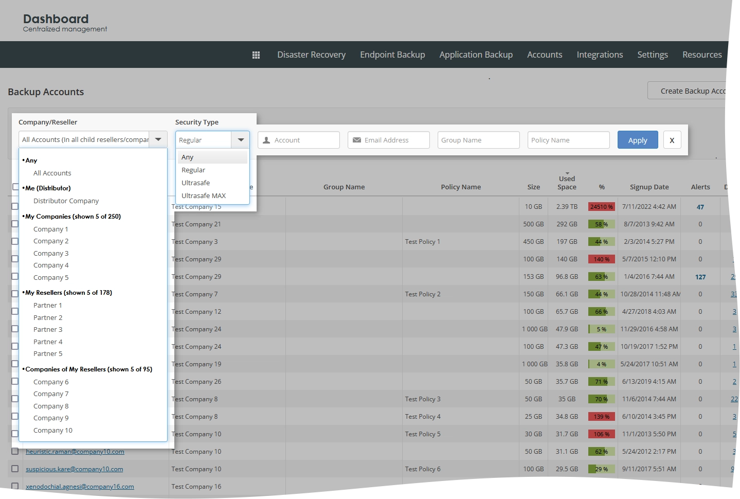Click the 5 % usage bar
Image resolution: width=740 pixels, height=499 pixels.
602,329
